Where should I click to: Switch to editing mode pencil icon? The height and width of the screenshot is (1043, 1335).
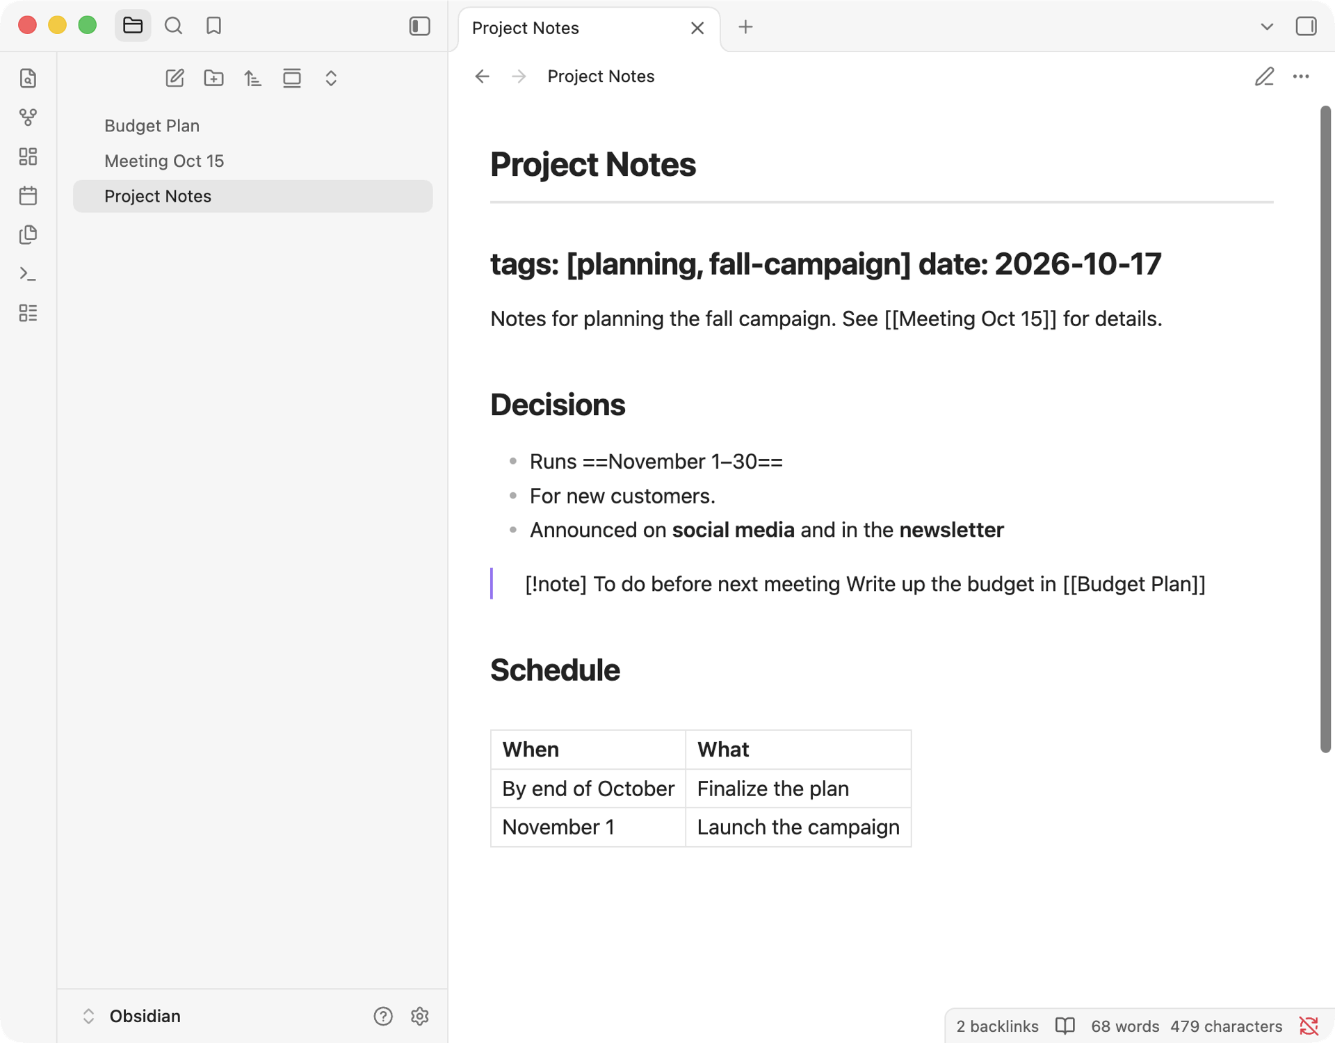click(x=1264, y=76)
